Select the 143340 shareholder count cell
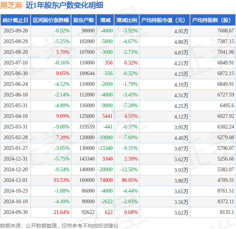236x229 pixels. click(87, 159)
